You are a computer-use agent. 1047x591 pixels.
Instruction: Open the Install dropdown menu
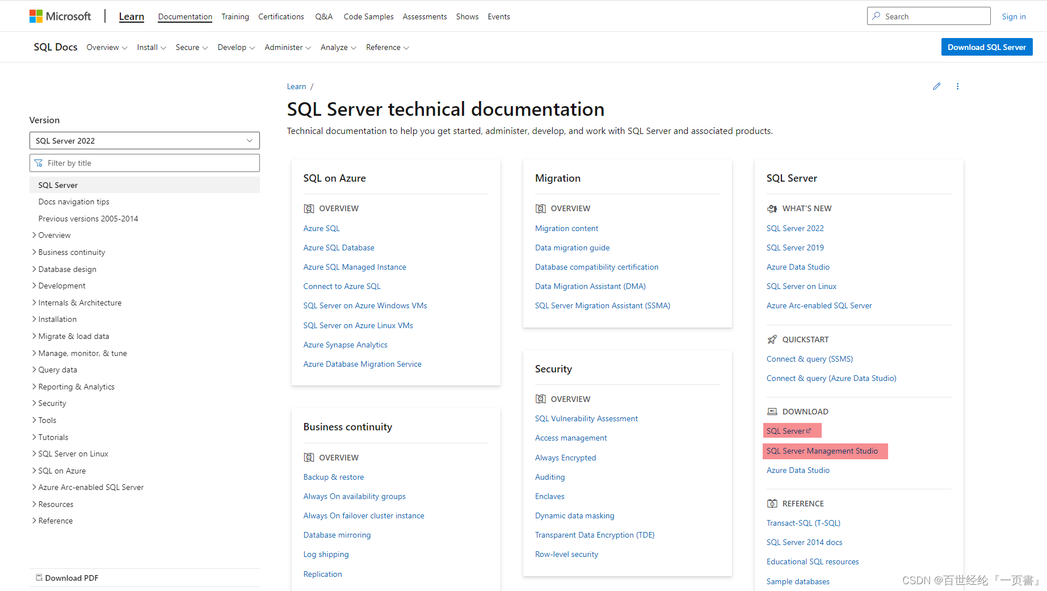pos(152,47)
